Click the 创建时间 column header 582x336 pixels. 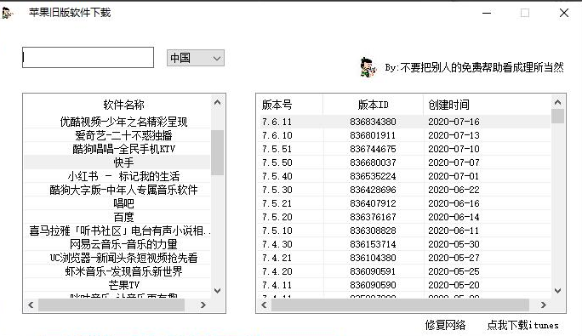pyautogui.click(x=487, y=105)
